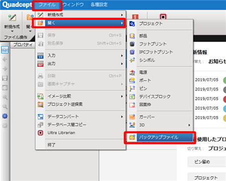The height and width of the screenshot is (181, 226).
Task: Open ガーバー from the submenu
Action: pos(160,117)
